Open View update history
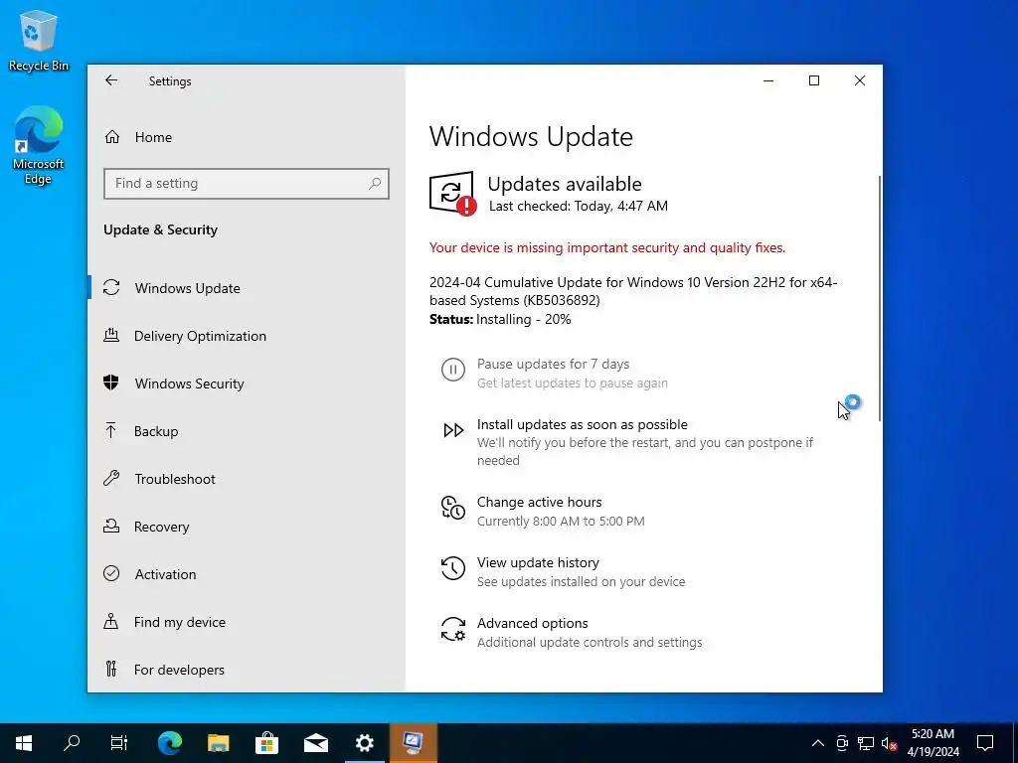This screenshot has height=763, width=1018. tap(538, 562)
